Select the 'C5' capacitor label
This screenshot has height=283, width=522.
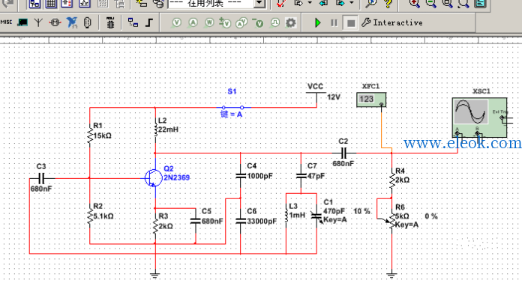coord(206,211)
